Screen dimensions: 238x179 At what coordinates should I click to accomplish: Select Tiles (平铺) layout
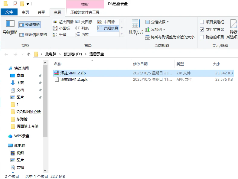click(60, 34)
